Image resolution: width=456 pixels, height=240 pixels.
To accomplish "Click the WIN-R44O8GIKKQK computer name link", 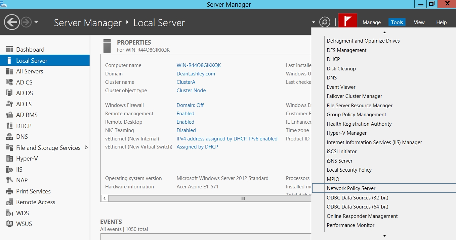I will pos(199,65).
